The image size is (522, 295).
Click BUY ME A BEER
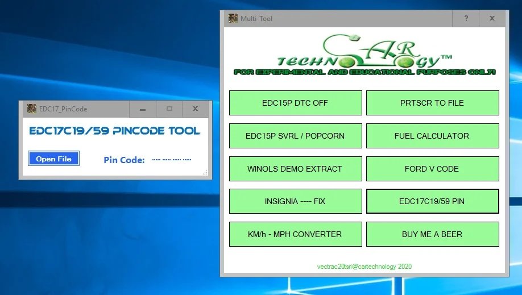pyautogui.click(x=433, y=234)
